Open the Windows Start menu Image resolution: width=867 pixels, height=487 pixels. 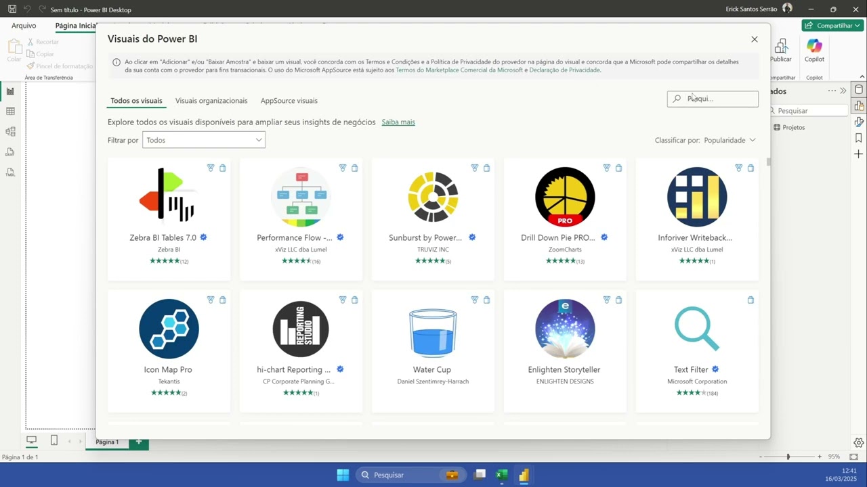[343, 475]
